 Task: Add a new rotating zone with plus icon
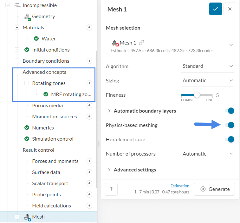89,83
